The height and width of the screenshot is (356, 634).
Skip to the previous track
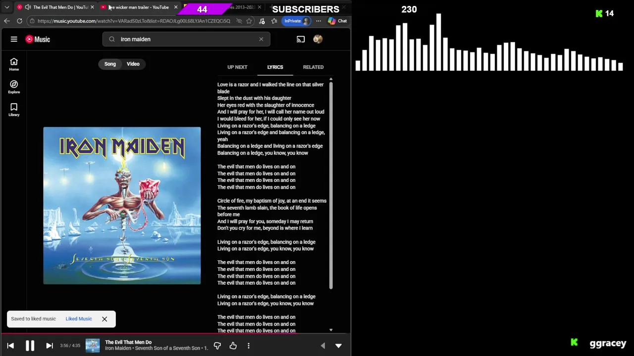pyautogui.click(x=10, y=346)
